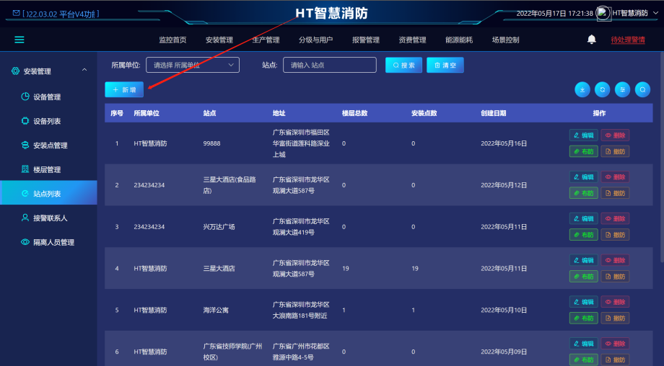Click the 创建日期 column header
The width and height of the screenshot is (664, 366).
(494, 113)
